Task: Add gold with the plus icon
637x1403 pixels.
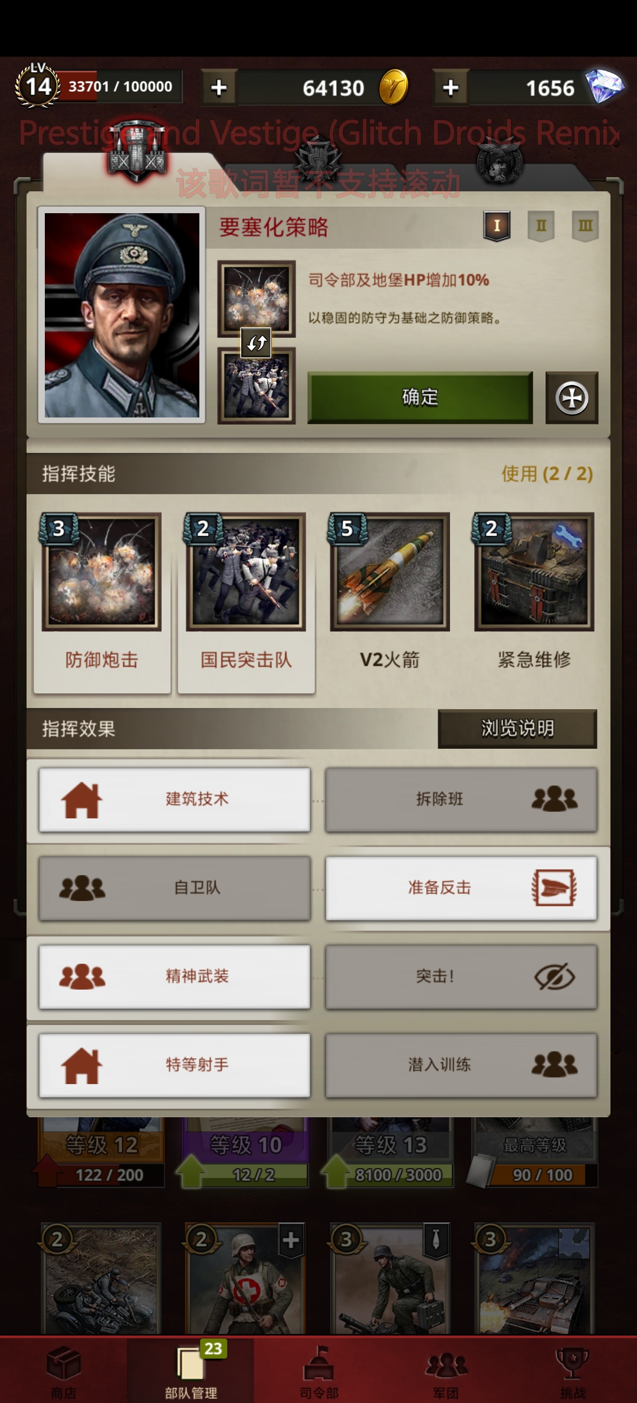Action: pyautogui.click(x=219, y=87)
